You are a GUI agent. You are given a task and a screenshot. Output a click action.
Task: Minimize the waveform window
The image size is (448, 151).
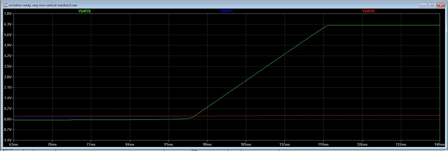[x=423, y=5]
